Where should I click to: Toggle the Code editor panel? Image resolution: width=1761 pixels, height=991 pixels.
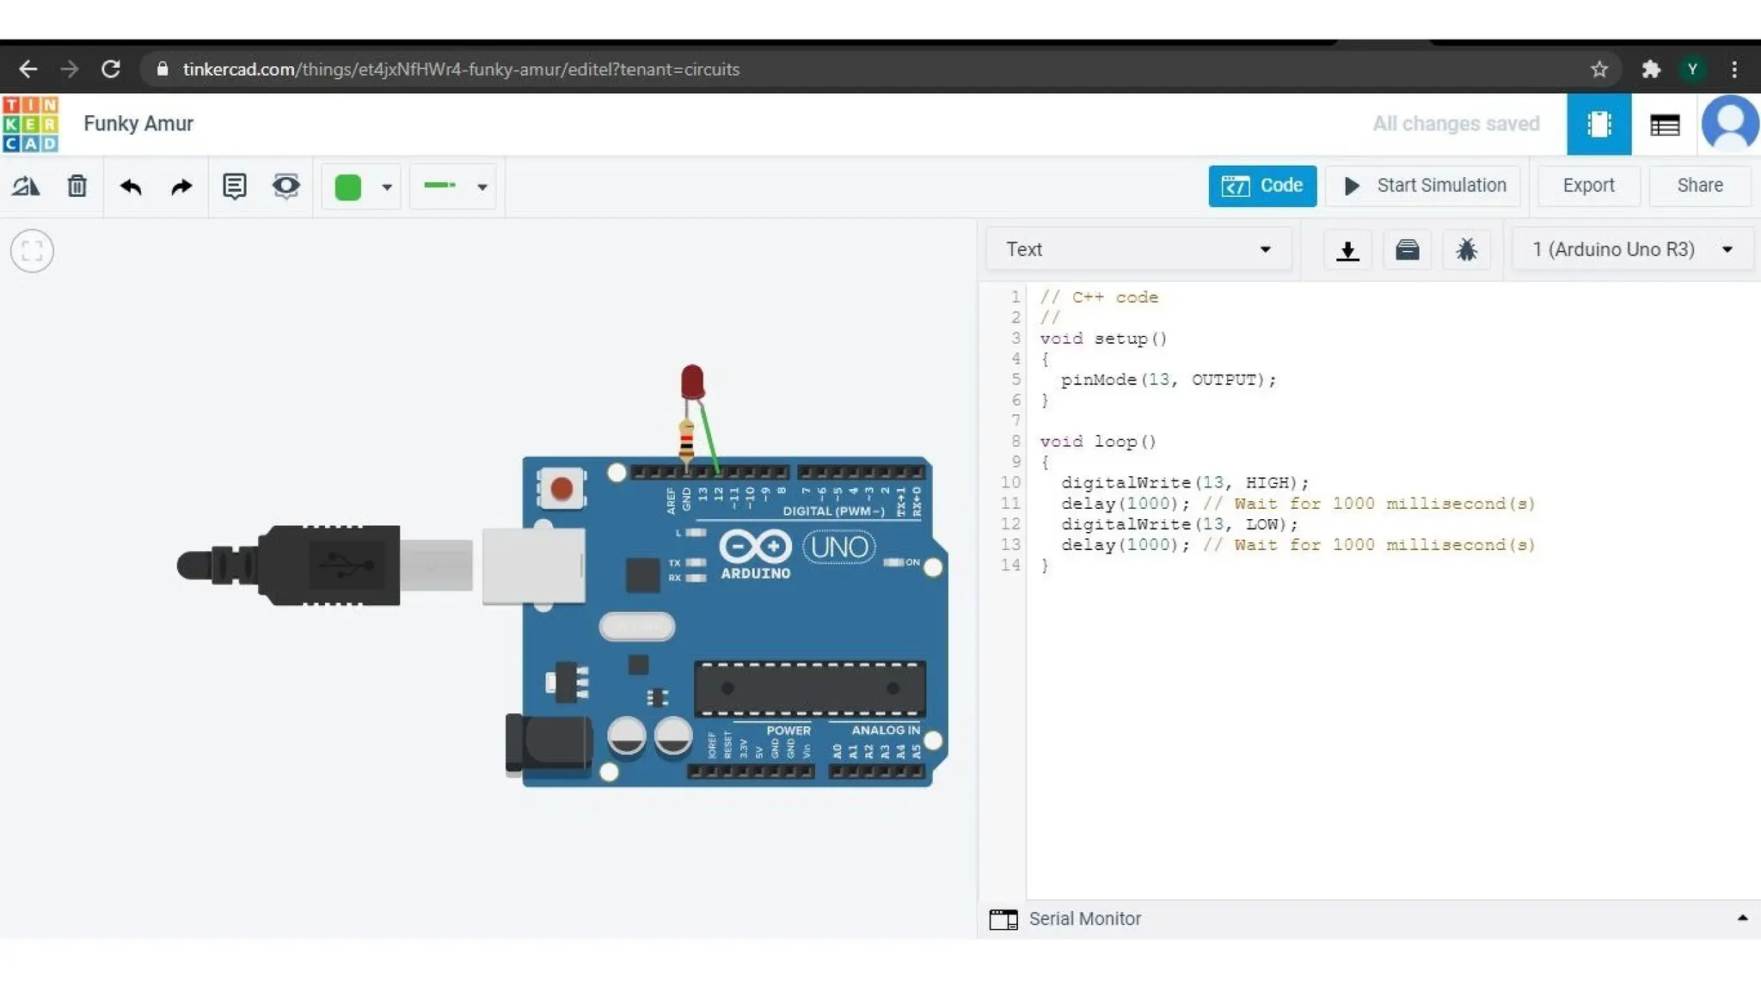click(1261, 186)
